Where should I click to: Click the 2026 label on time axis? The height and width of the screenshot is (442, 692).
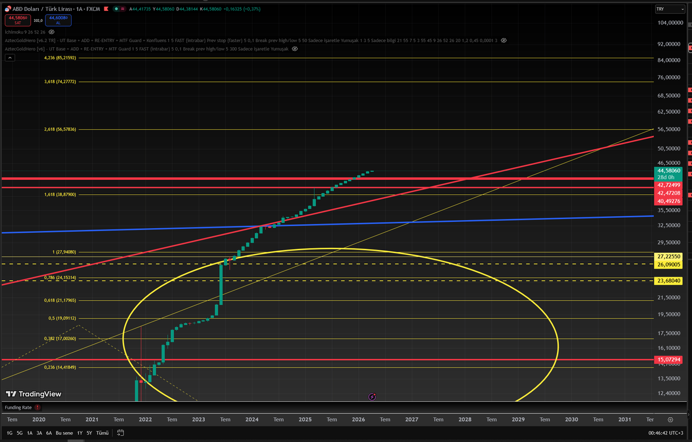[x=358, y=420]
